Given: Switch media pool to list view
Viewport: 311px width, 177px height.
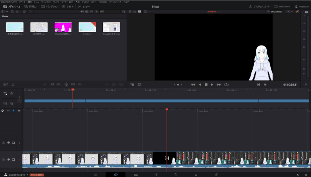Looking at the screenshot, I should click(97, 12).
